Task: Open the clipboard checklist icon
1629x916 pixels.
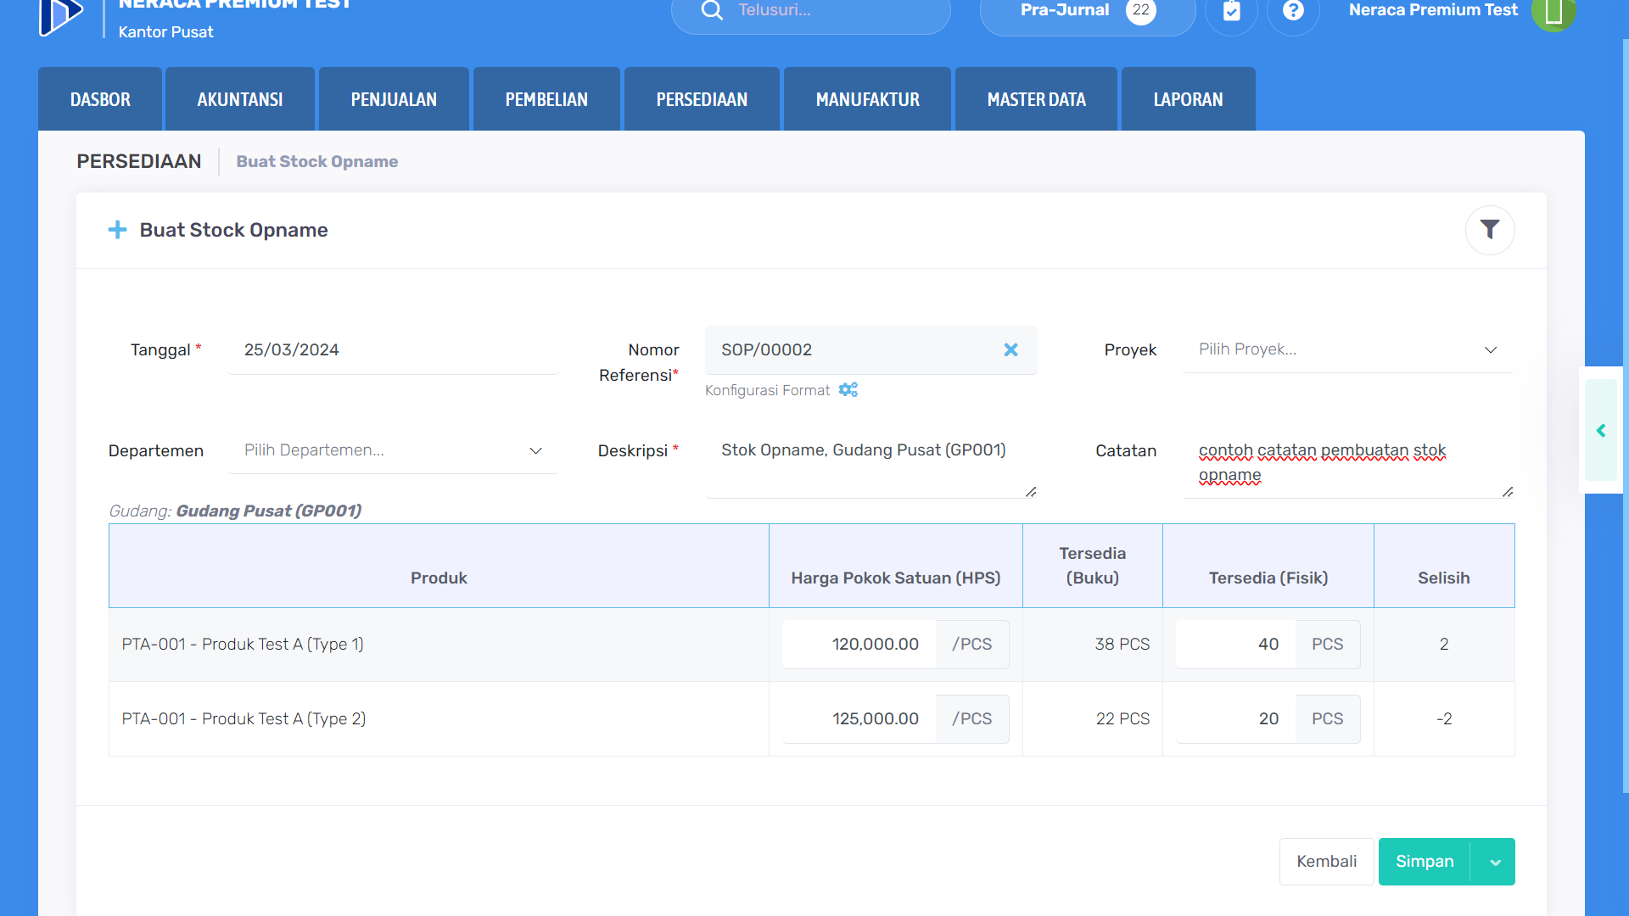Action: tap(1231, 10)
